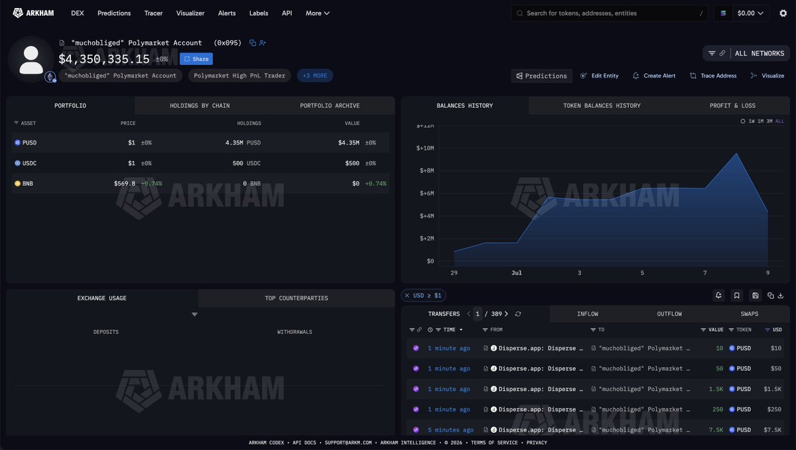Click the clock icon in the TIME column header

pos(431,329)
